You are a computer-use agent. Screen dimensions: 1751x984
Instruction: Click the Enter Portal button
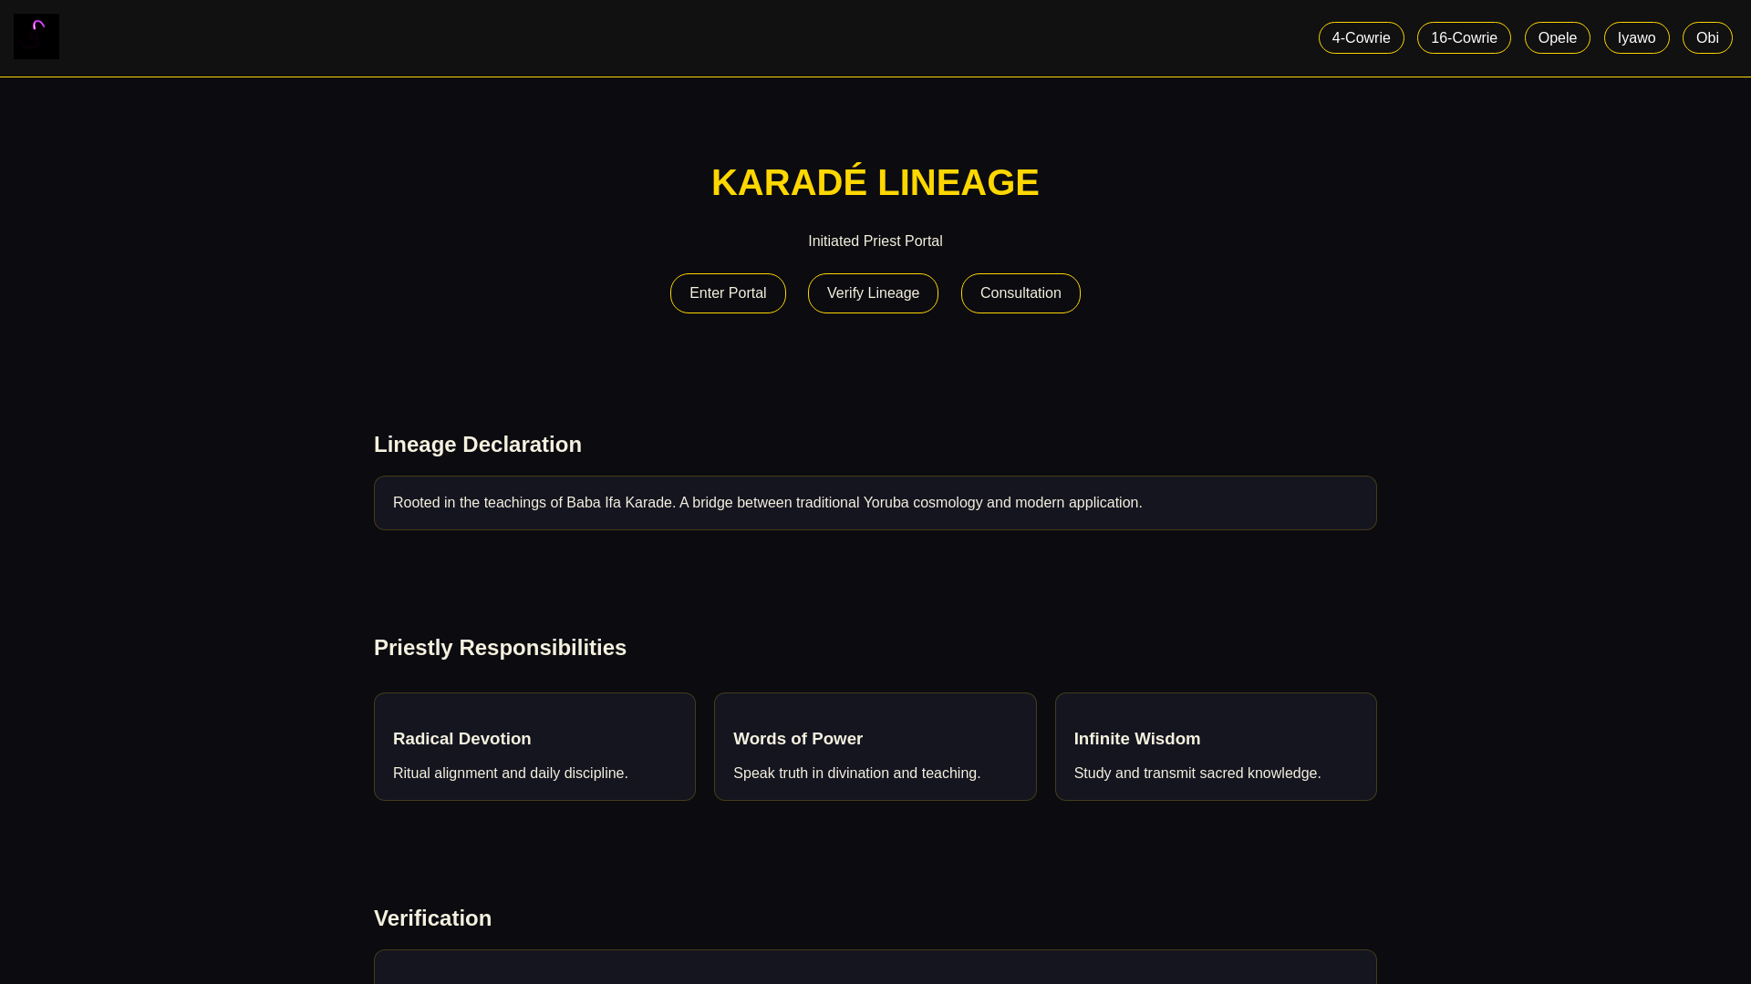(x=728, y=293)
